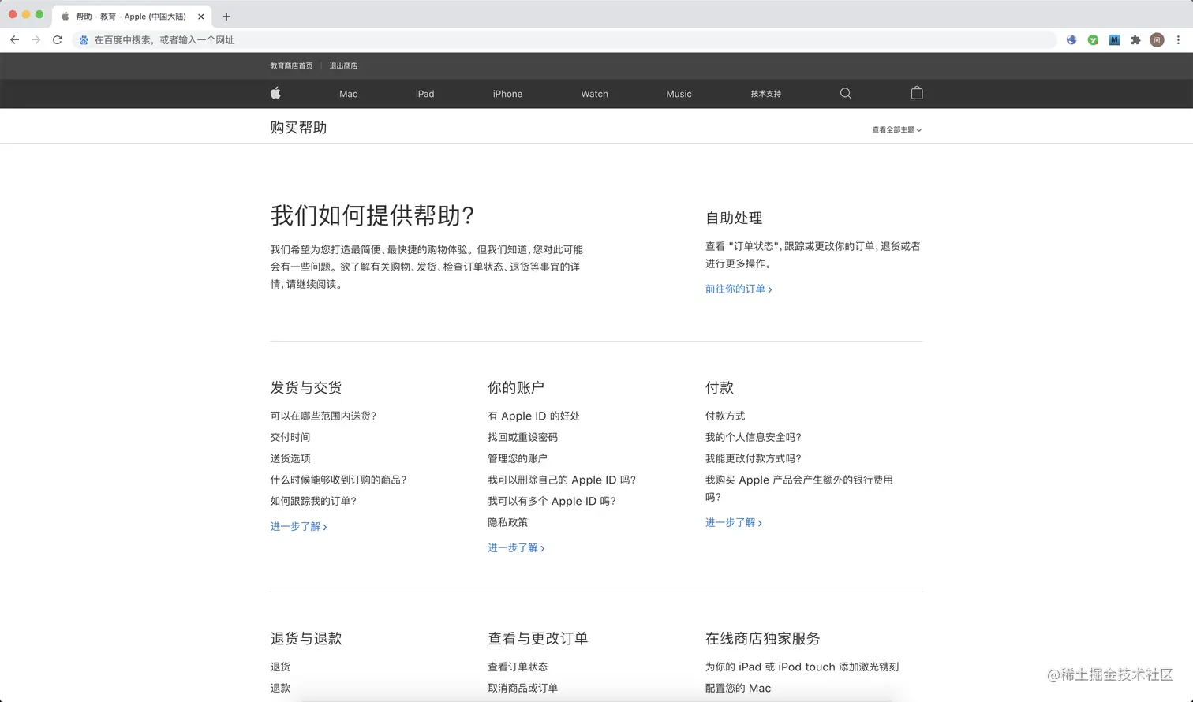Open 我可以删除自己的 Apple ID 吗？ link
1193x702 pixels.
point(562,480)
